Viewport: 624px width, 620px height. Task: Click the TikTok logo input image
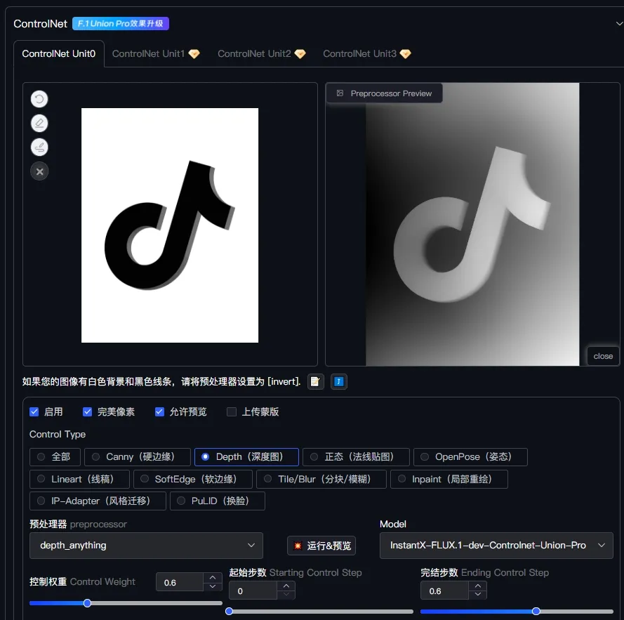[170, 225]
